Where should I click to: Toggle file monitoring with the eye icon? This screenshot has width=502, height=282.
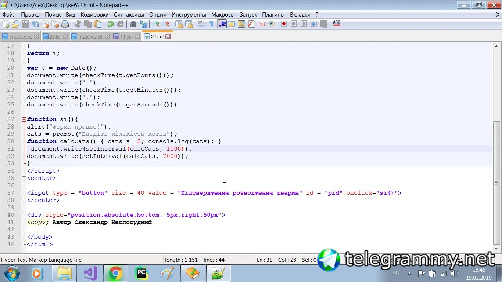(x=271, y=24)
